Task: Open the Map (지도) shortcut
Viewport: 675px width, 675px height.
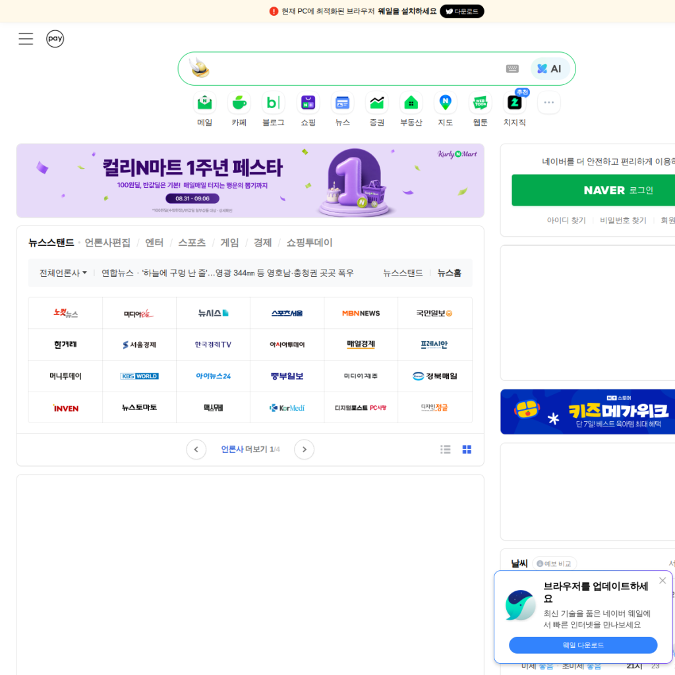Action: pyautogui.click(x=446, y=109)
